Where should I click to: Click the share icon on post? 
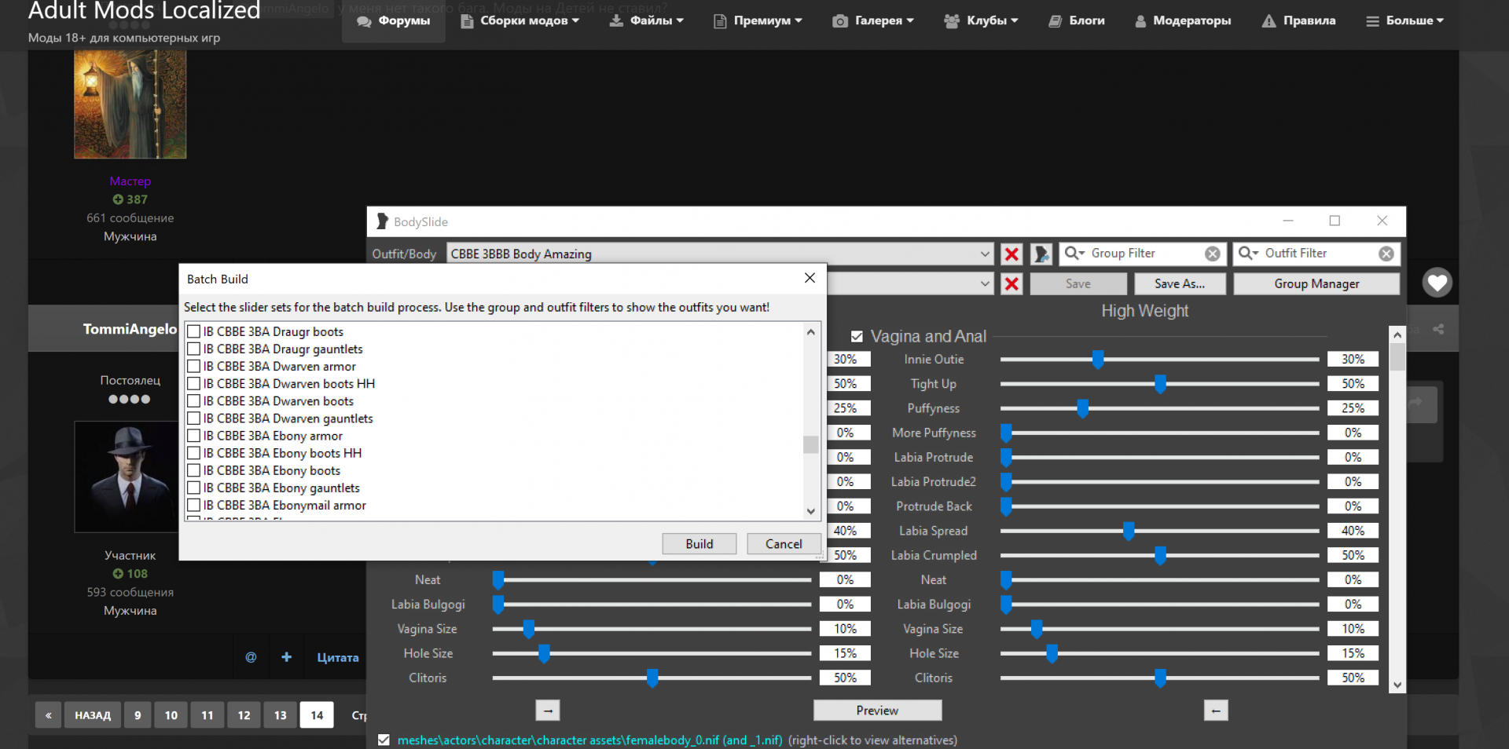[x=1438, y=329]
